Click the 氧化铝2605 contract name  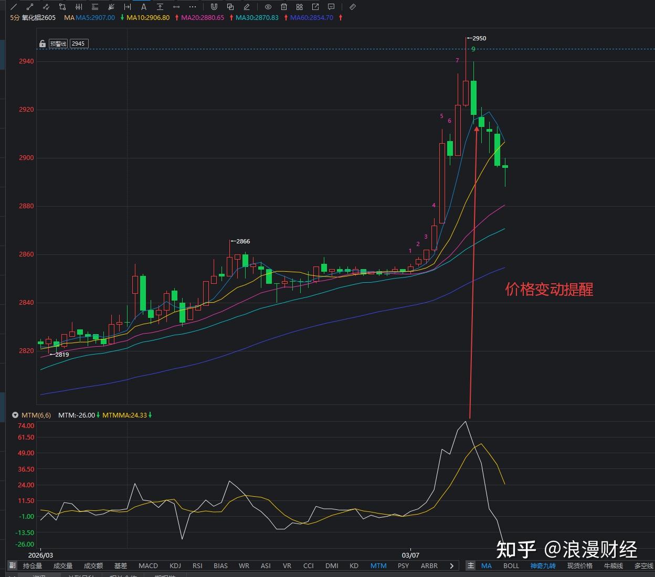[x=38, y=17]
